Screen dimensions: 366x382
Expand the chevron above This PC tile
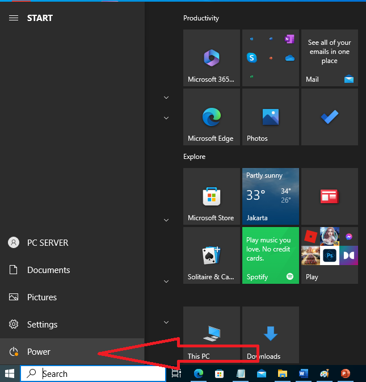(166, 322)
